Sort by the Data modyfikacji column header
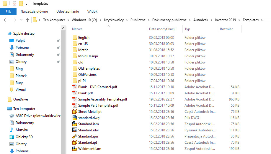This screenshot has height=154, width=271. 162,29
